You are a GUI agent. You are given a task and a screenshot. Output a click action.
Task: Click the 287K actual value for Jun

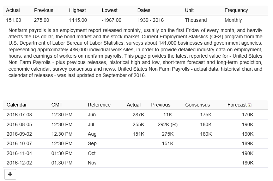pos(138,115)
